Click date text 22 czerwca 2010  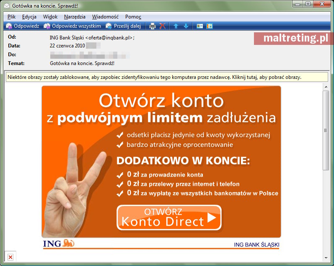[67, 46]
